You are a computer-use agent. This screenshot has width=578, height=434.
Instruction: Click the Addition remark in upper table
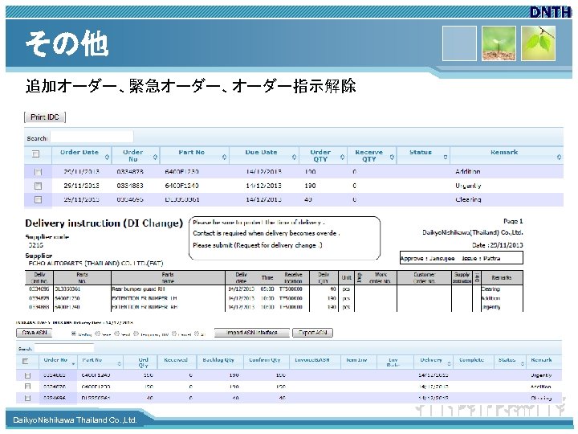(x=467, y=172)
